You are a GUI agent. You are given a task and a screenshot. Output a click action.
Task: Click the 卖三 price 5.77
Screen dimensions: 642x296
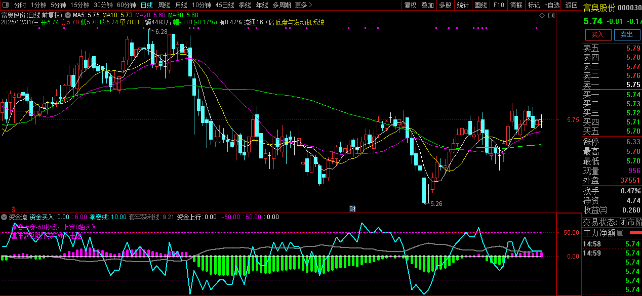pos(633,66)
